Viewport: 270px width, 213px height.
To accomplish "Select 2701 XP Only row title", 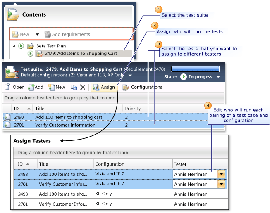I will (63, 204).
